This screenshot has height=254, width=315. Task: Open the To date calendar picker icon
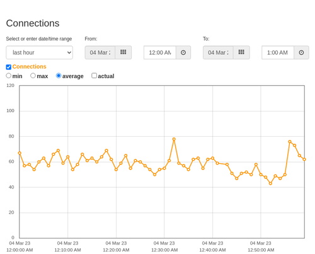tap(241, 52)
